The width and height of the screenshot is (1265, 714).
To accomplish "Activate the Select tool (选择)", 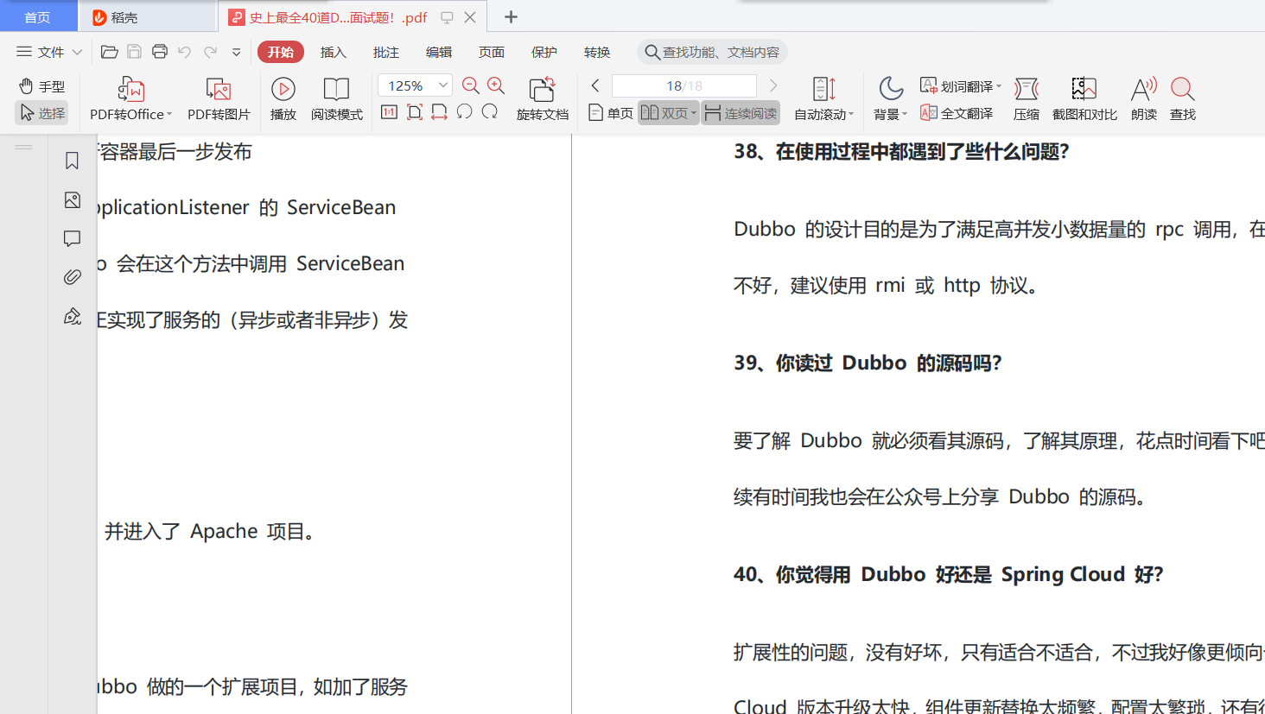I will coord(41,113).
